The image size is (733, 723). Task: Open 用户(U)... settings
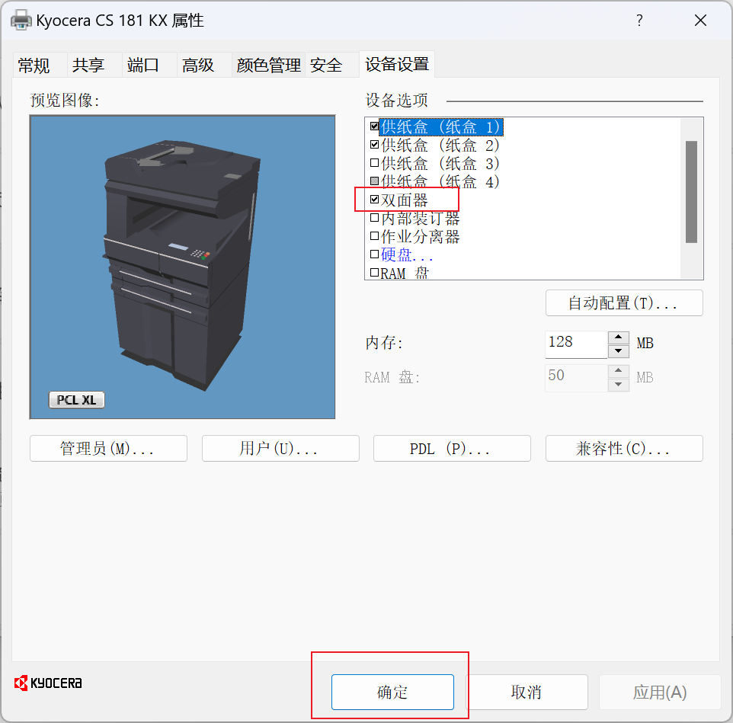[280, 449]
